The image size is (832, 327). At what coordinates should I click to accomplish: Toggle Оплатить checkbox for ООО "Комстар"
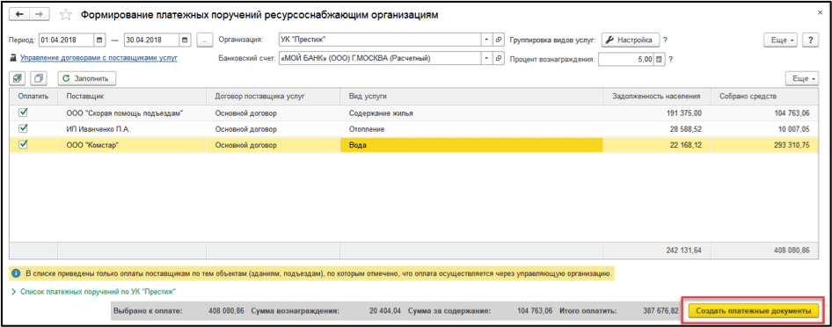point(23,145)
